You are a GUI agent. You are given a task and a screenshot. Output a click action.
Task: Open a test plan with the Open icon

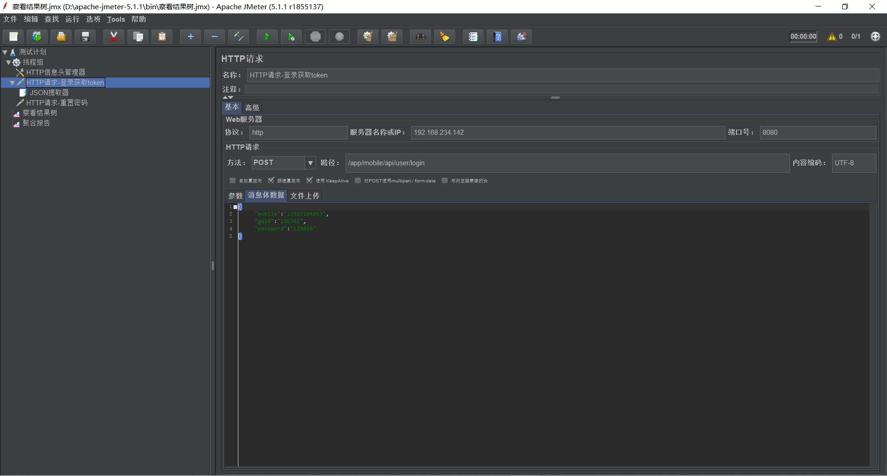point(61,36)
